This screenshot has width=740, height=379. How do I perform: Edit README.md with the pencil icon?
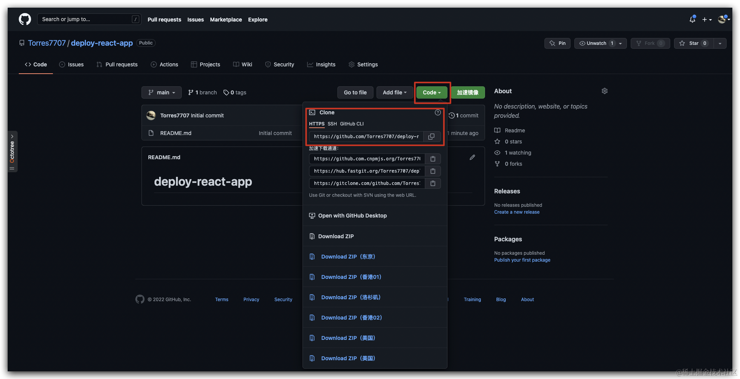472,157
